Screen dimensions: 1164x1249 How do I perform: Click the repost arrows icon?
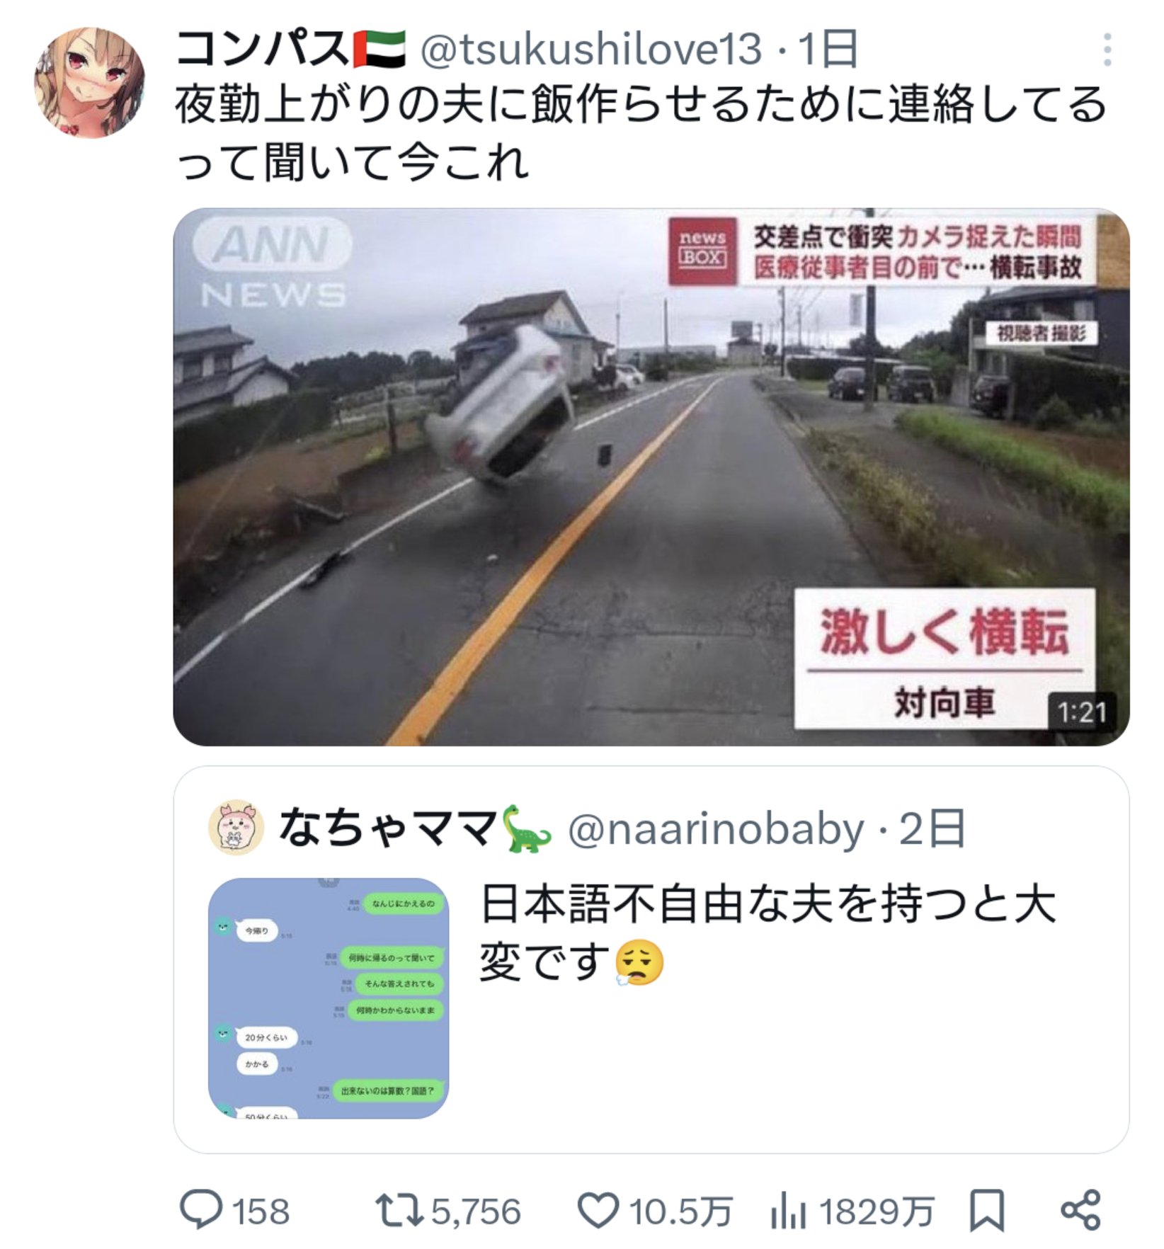pyautogui.click(x=399, y=1210)
